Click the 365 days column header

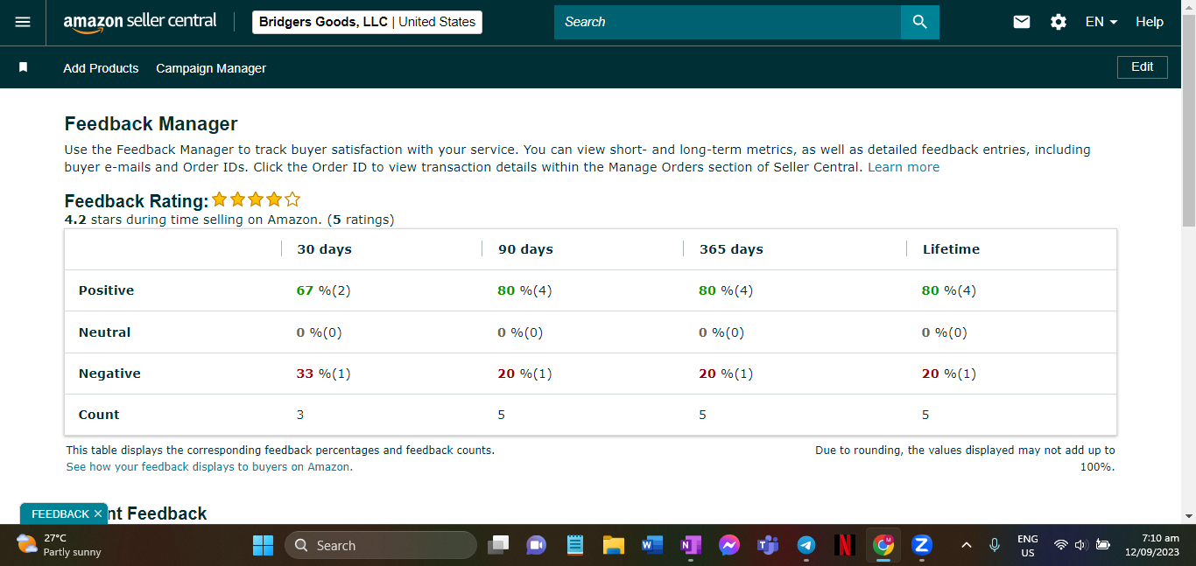pos(731,249)
